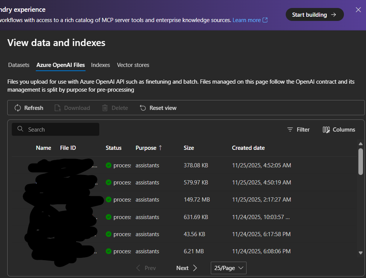Click the scrollbar down arrow
This screenshot has height=278, width=366.
click(361, 253)
